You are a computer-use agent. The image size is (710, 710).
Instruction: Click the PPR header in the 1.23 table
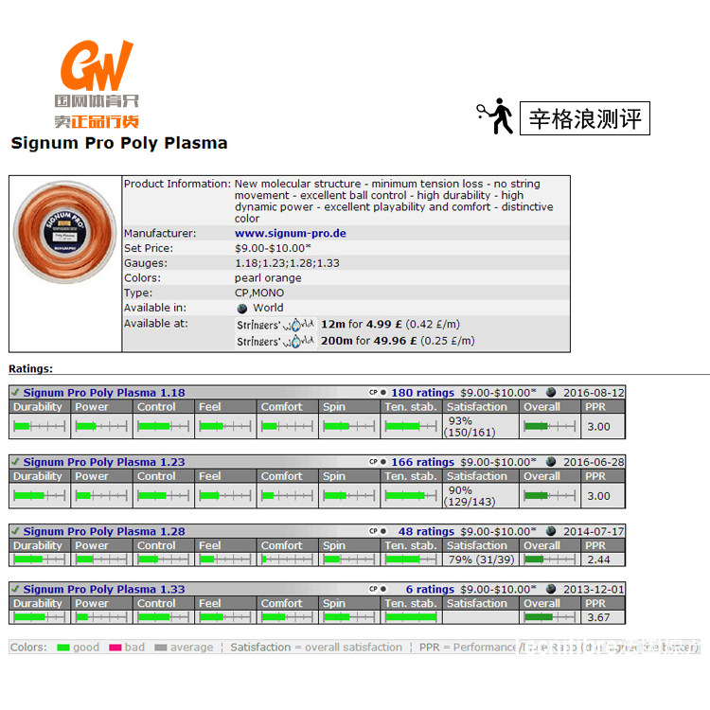tap(603, 476)
